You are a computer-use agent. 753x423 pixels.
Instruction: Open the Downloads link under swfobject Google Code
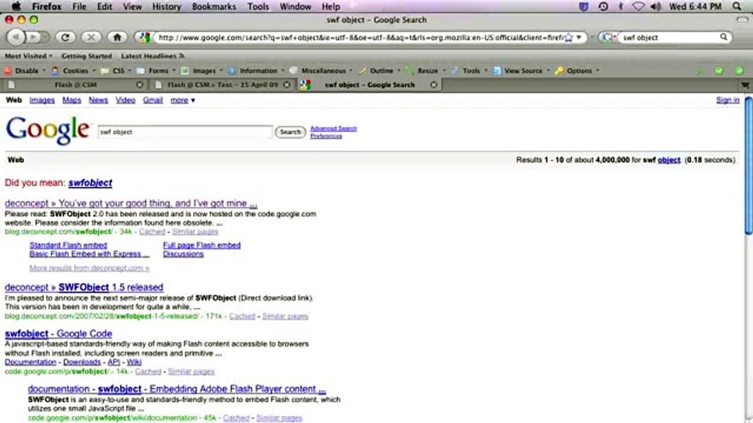(x=82, y=362)
